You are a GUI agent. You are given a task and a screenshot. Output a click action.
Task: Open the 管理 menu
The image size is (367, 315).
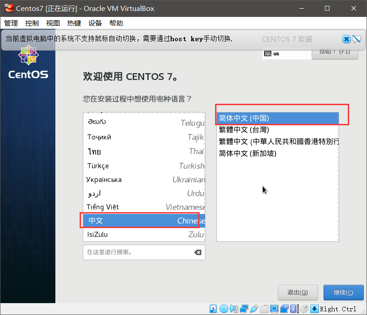[x=11, y=23]
